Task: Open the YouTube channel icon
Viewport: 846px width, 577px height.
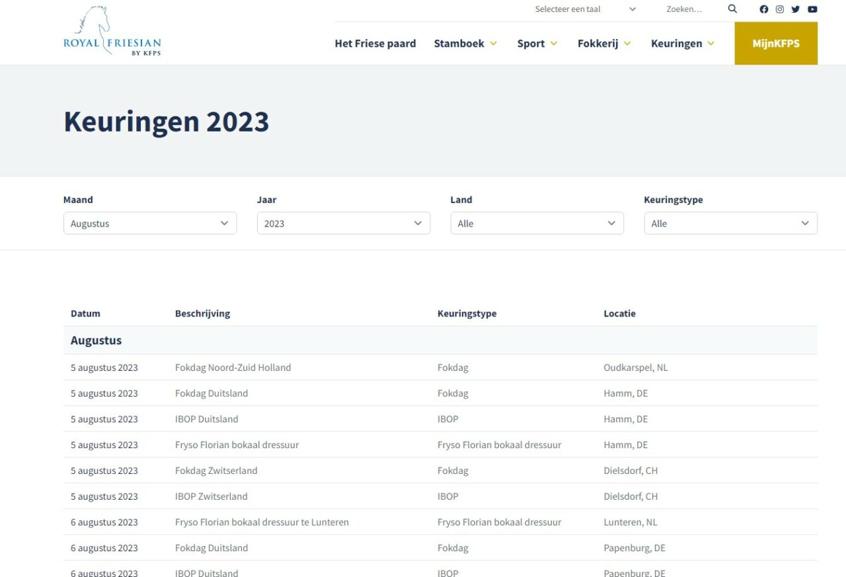Action: click(x=812, y=9)
